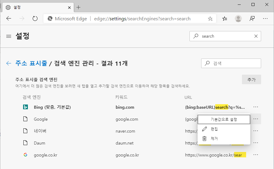Image resolution: width=274 pixels, height=169 pixels.
Task: Click the page icon beside Google
Action: [x=25, y=119]
